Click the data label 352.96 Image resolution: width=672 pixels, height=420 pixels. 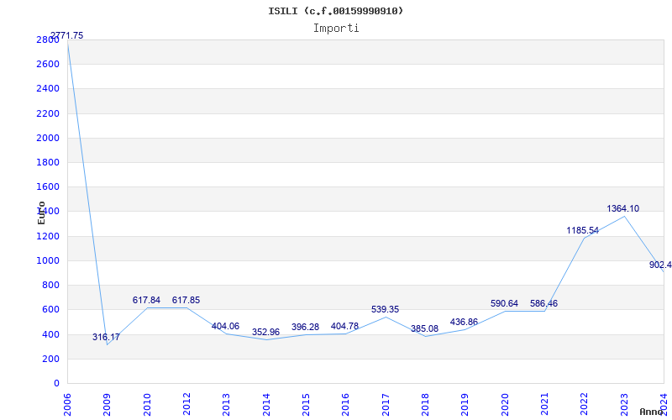pyautogui.click(x=265, y=332)
